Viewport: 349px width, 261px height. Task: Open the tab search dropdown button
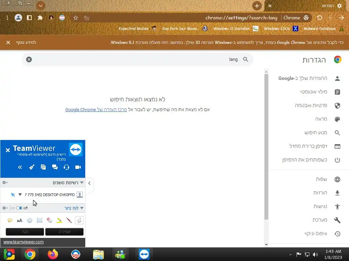coord(40,6)
